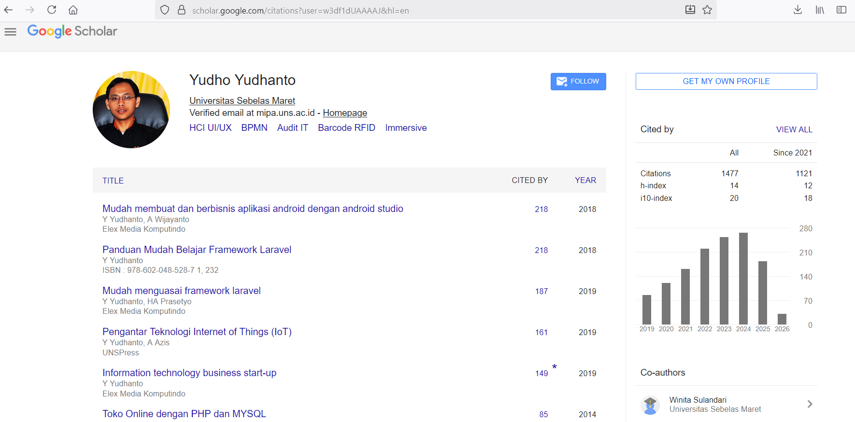
Task: Open the Google Scholar hamburger menu
Action: point(10,32)
